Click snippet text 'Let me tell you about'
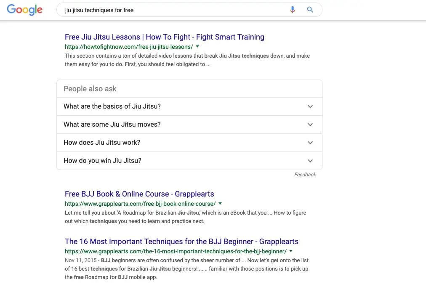 coord(90,213)
